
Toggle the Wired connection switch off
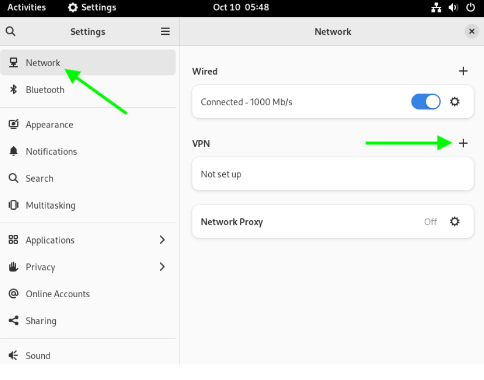coord(425,102)
